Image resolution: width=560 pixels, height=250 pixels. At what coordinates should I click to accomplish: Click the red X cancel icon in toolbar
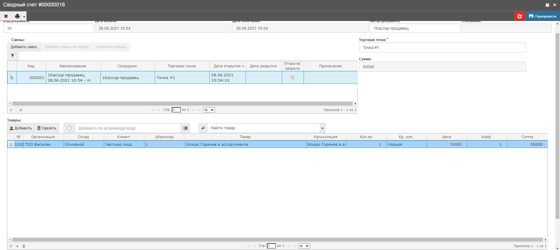click(x=6, y=16)
